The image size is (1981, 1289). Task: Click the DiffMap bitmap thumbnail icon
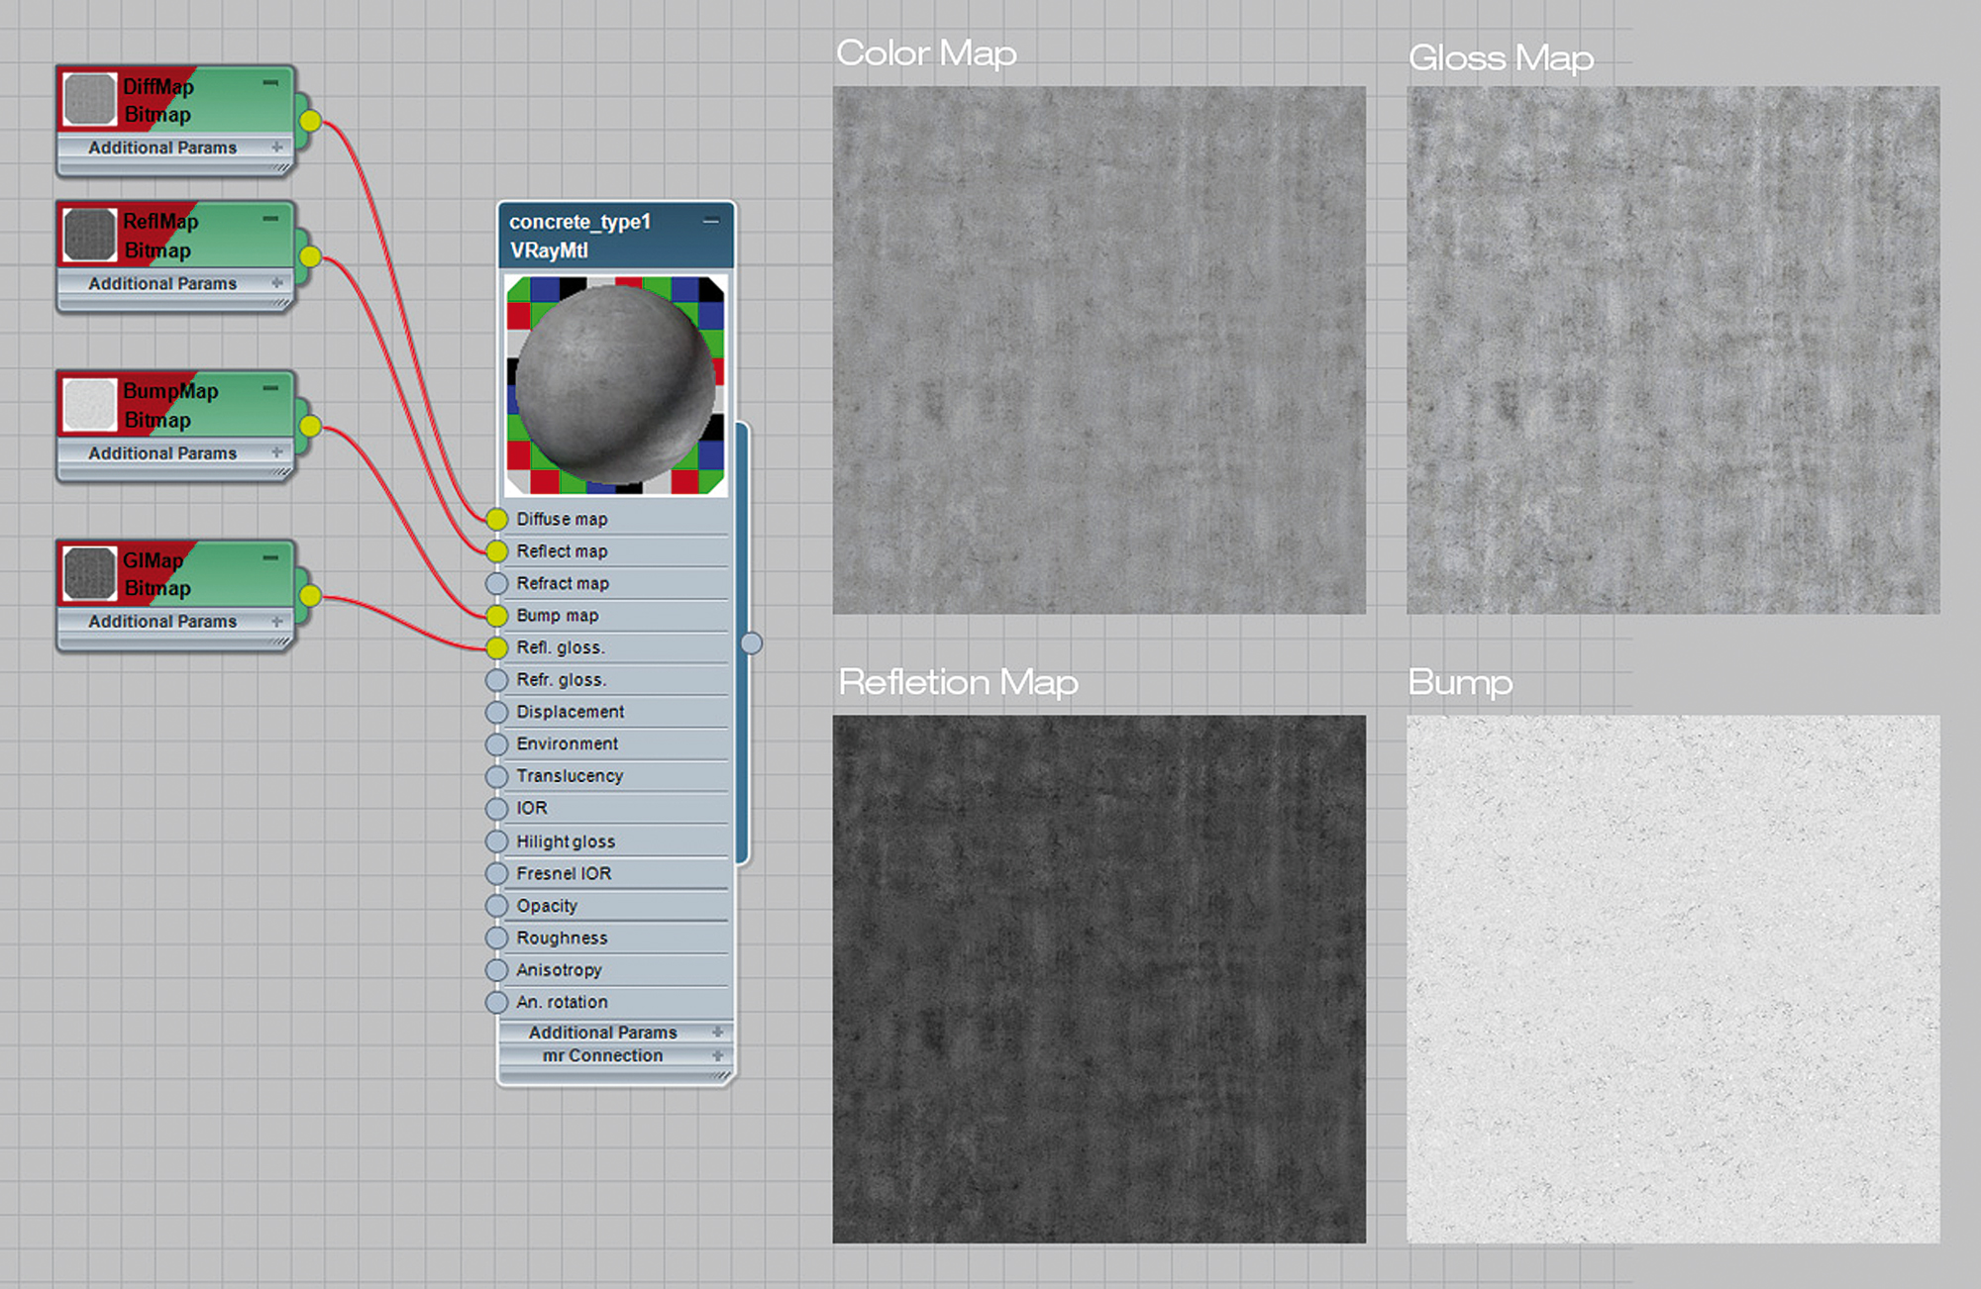click(x=89, y=100)
